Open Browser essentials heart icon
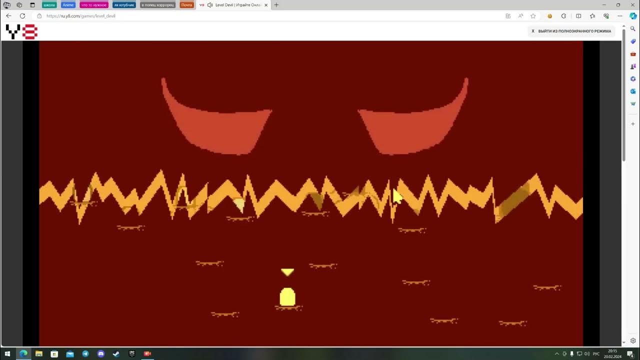 [606, 16]
